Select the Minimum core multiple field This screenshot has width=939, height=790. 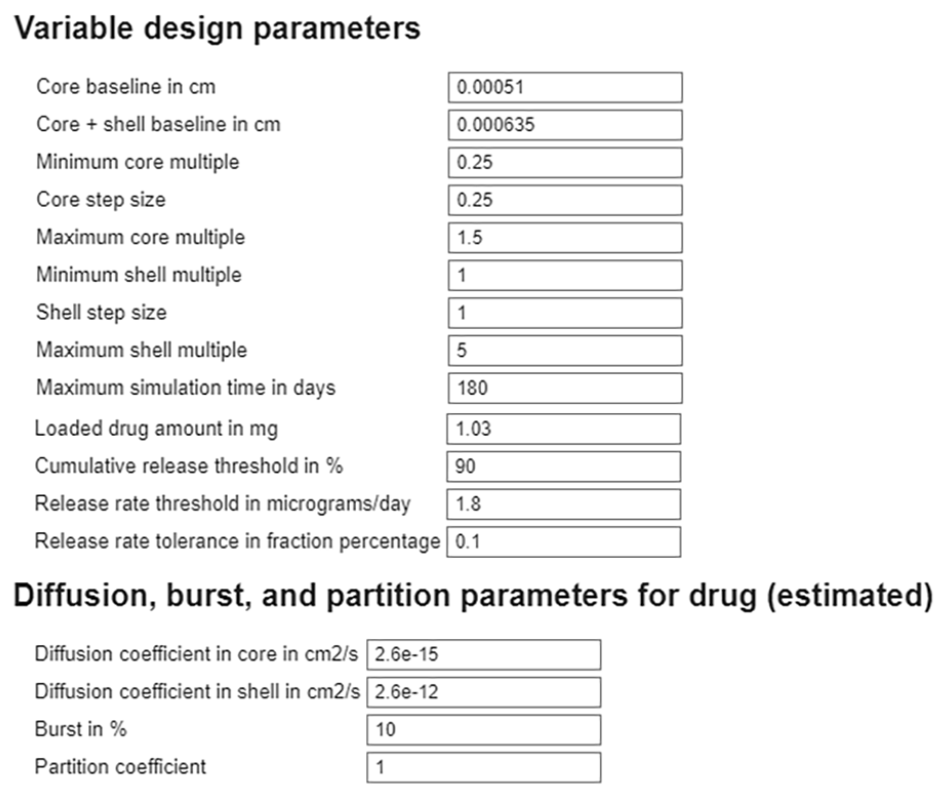click(565, 163)
